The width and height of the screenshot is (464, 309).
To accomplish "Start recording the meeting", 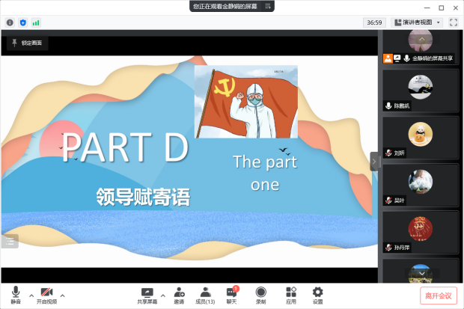I will tap(260, 295).
